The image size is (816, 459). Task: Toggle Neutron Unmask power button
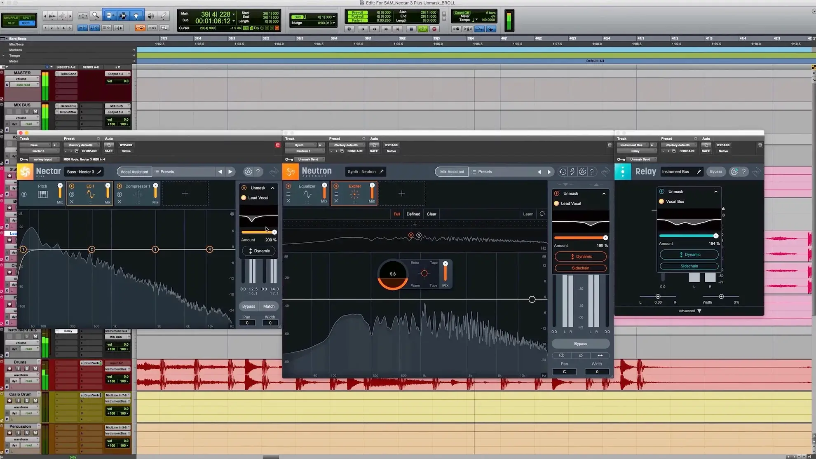557,194
